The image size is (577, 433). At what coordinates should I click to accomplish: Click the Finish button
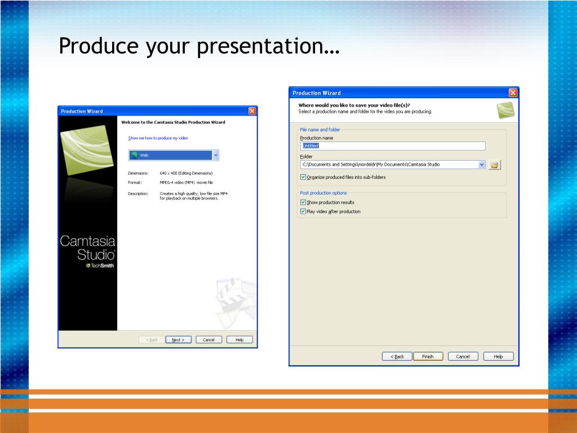point(428,356)
